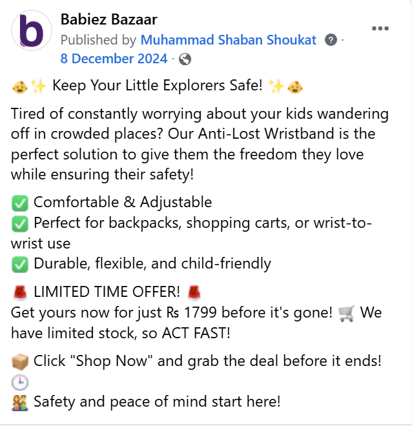Click the siren emoji after "LIMITED TIME OFFER!"
Image resolution: width=412 pixels, height=426 pixels.
pos(194,292)
